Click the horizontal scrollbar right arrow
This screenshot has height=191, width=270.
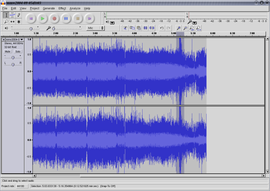(x=264, y=176)
